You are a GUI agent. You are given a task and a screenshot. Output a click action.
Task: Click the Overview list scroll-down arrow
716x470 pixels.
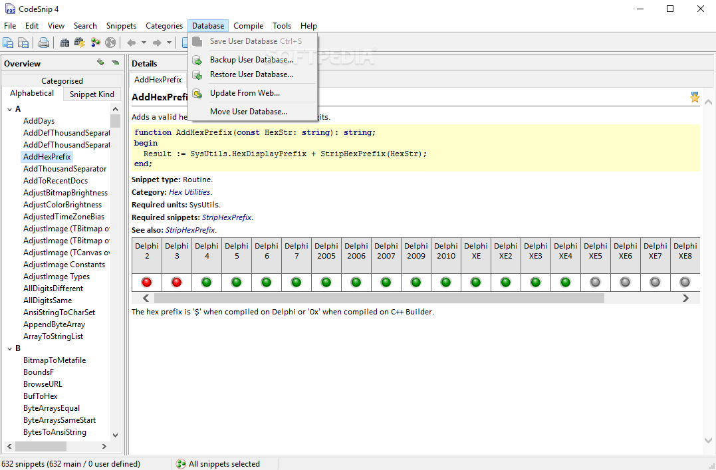click(115, 435)
